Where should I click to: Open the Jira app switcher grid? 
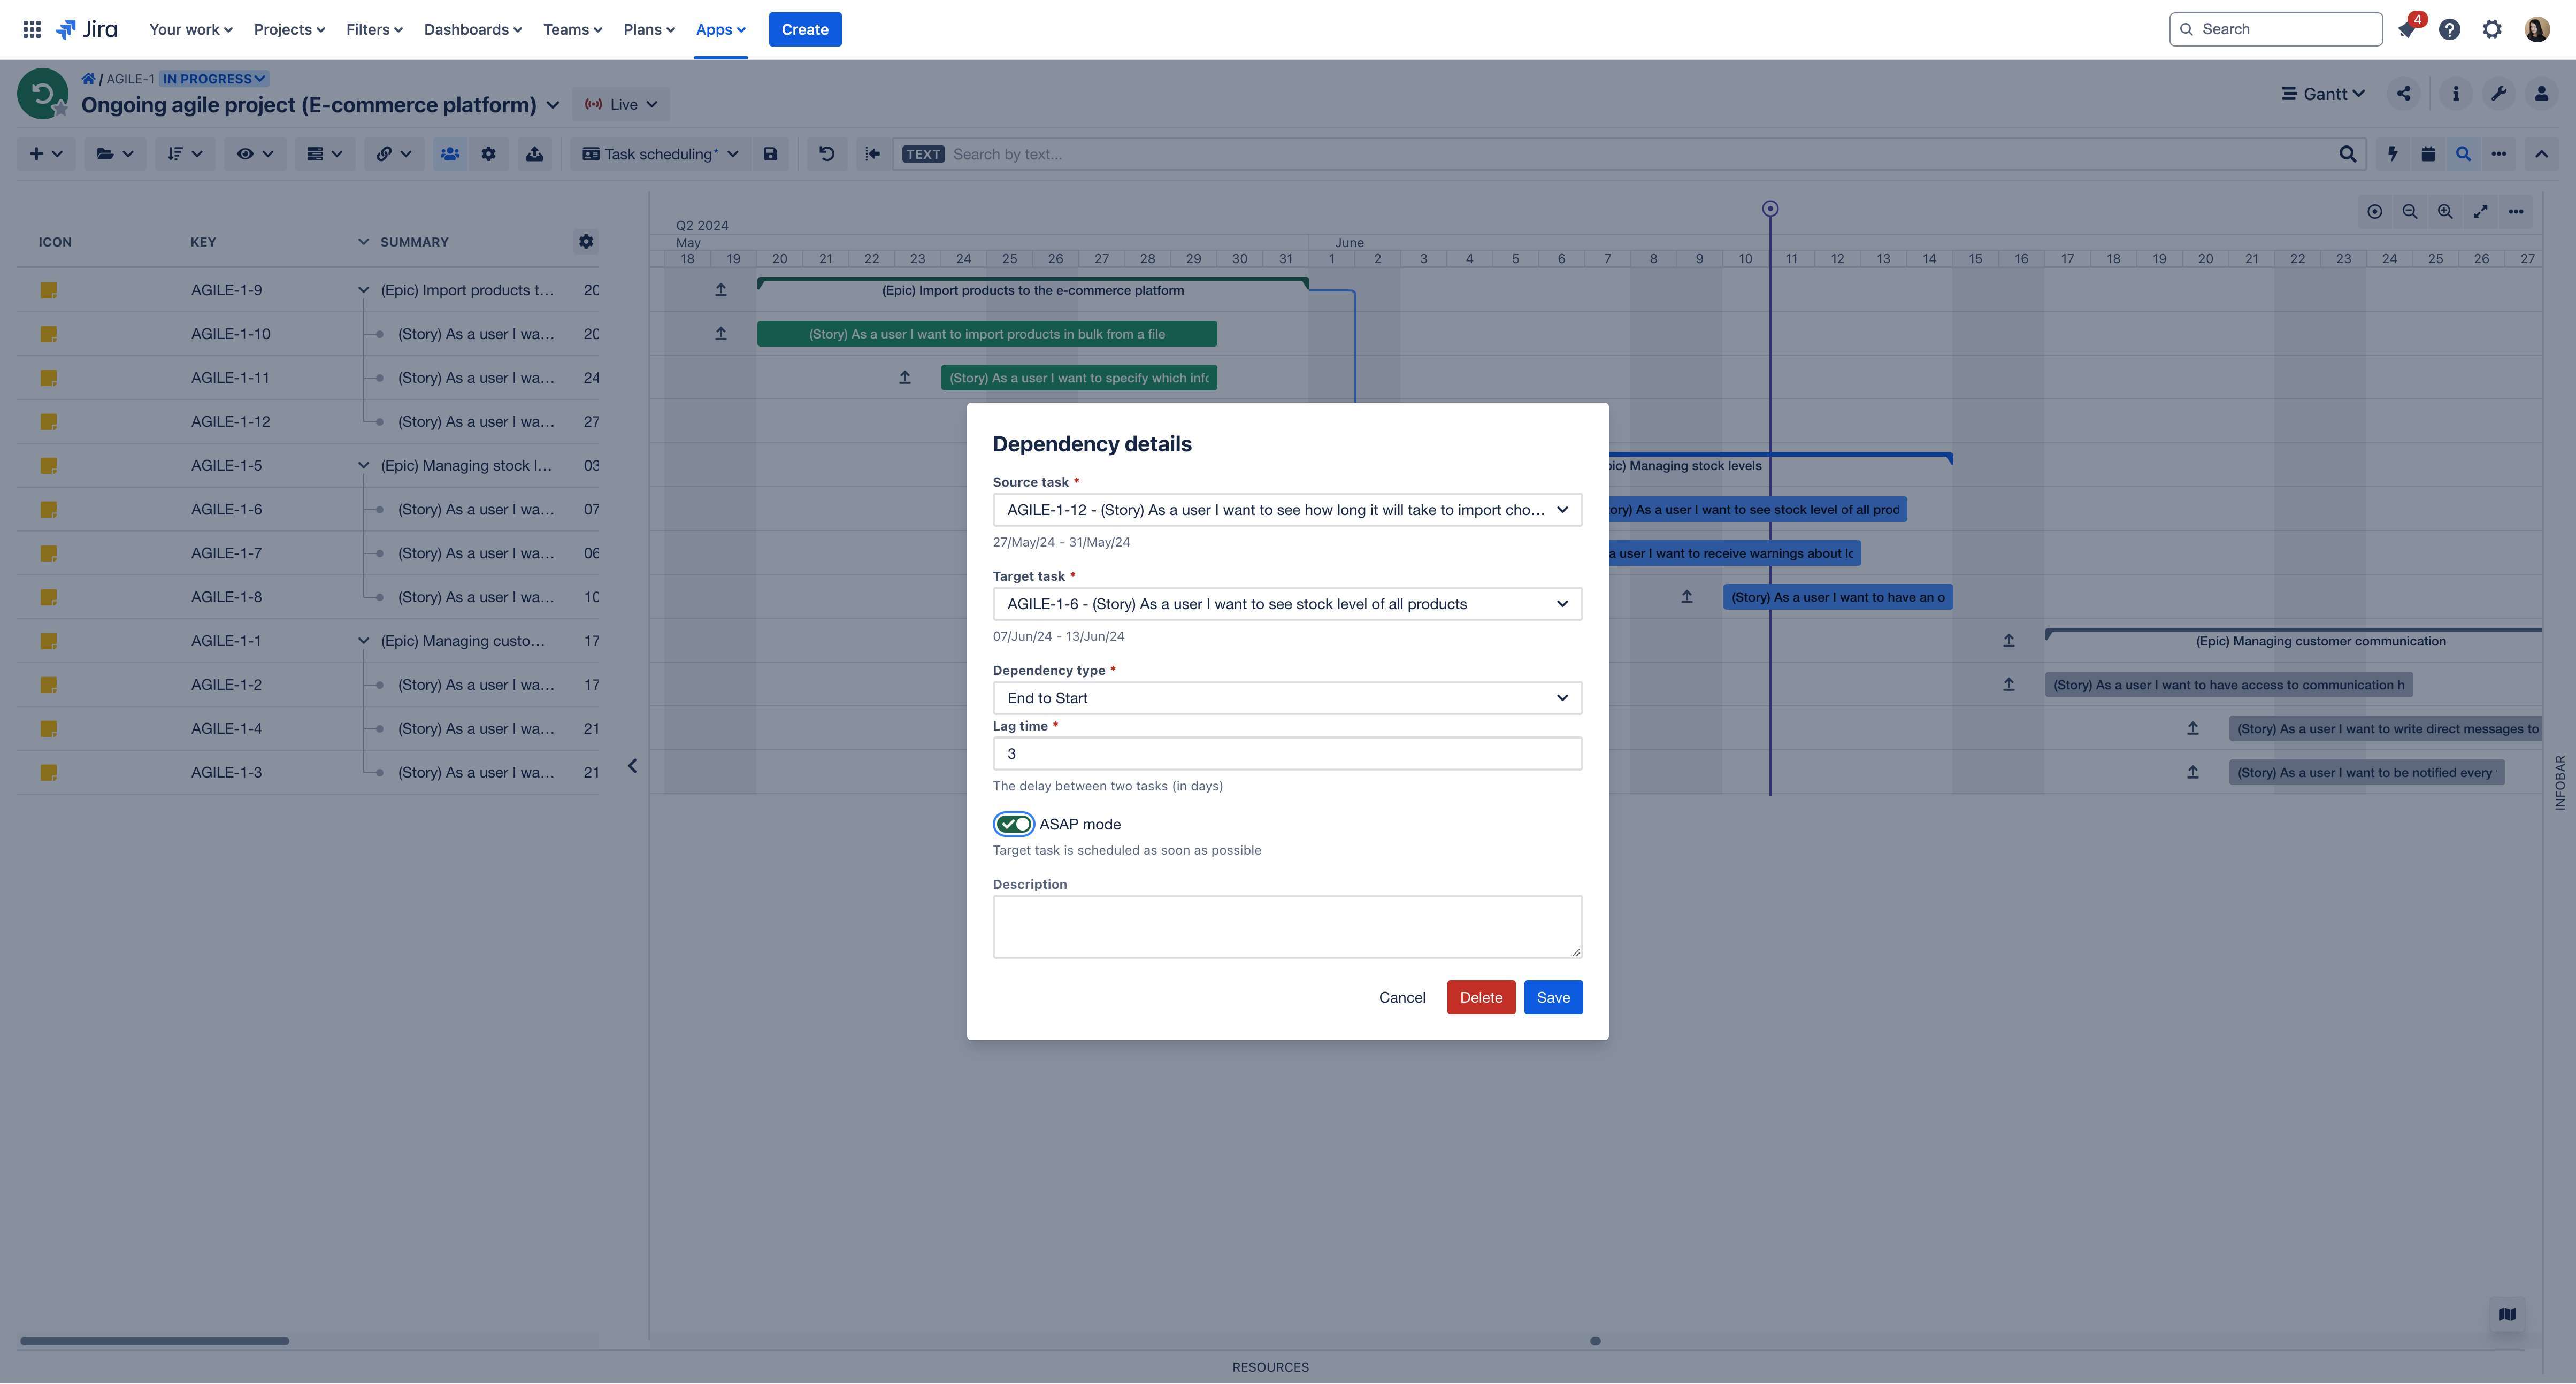click(x=32, y=29)
